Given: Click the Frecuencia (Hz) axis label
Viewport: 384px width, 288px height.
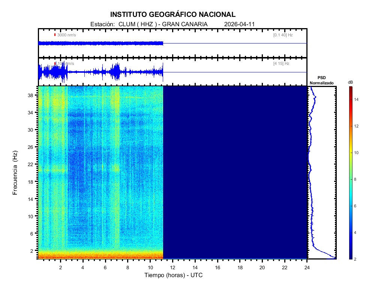Looking at the screenshot, I should pyautogui.click(x=15, y=172).
